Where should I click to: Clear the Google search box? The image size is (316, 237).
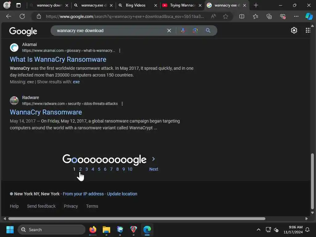[x=169, y=31]
